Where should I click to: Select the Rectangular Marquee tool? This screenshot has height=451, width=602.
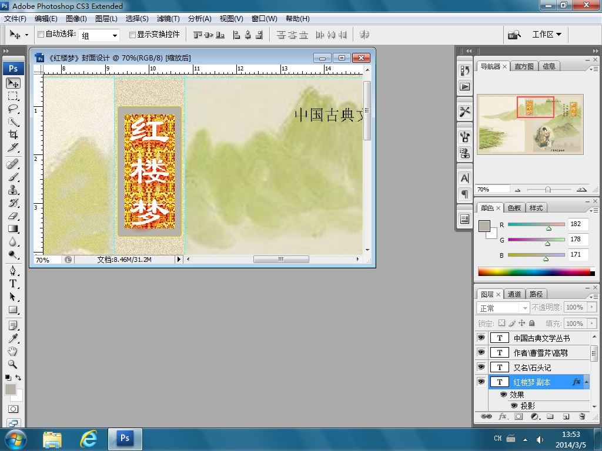(x=13, y=96)
